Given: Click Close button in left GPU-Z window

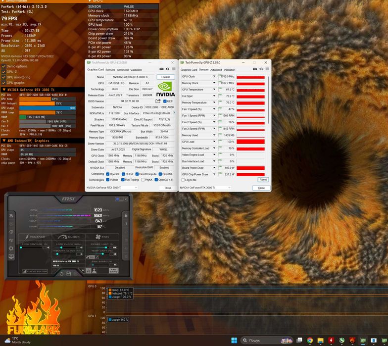Looking at the screenshot, I should (x=168, y=188).
